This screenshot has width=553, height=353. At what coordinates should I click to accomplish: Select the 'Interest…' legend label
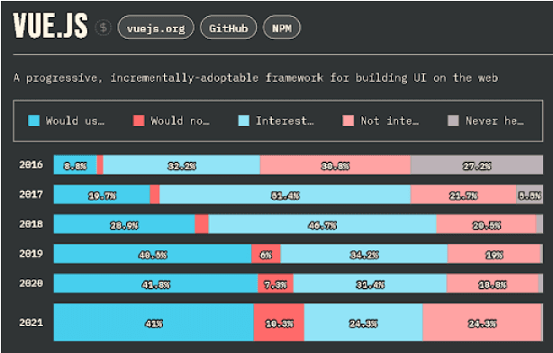(285, 121)
